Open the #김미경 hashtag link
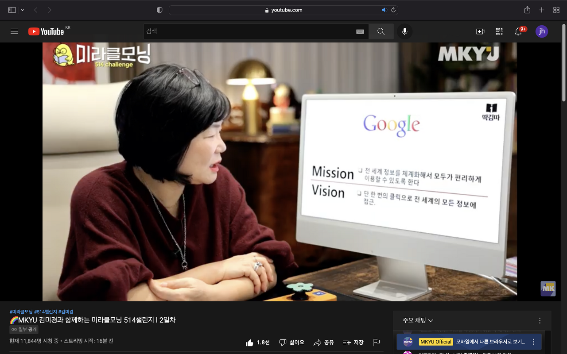This screenshot has width=567, height=354. click(66, 312)
